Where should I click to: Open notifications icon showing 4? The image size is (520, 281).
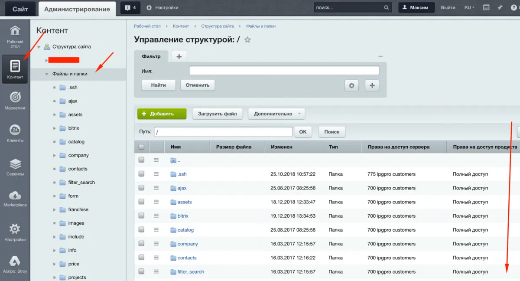coord(130,8)
